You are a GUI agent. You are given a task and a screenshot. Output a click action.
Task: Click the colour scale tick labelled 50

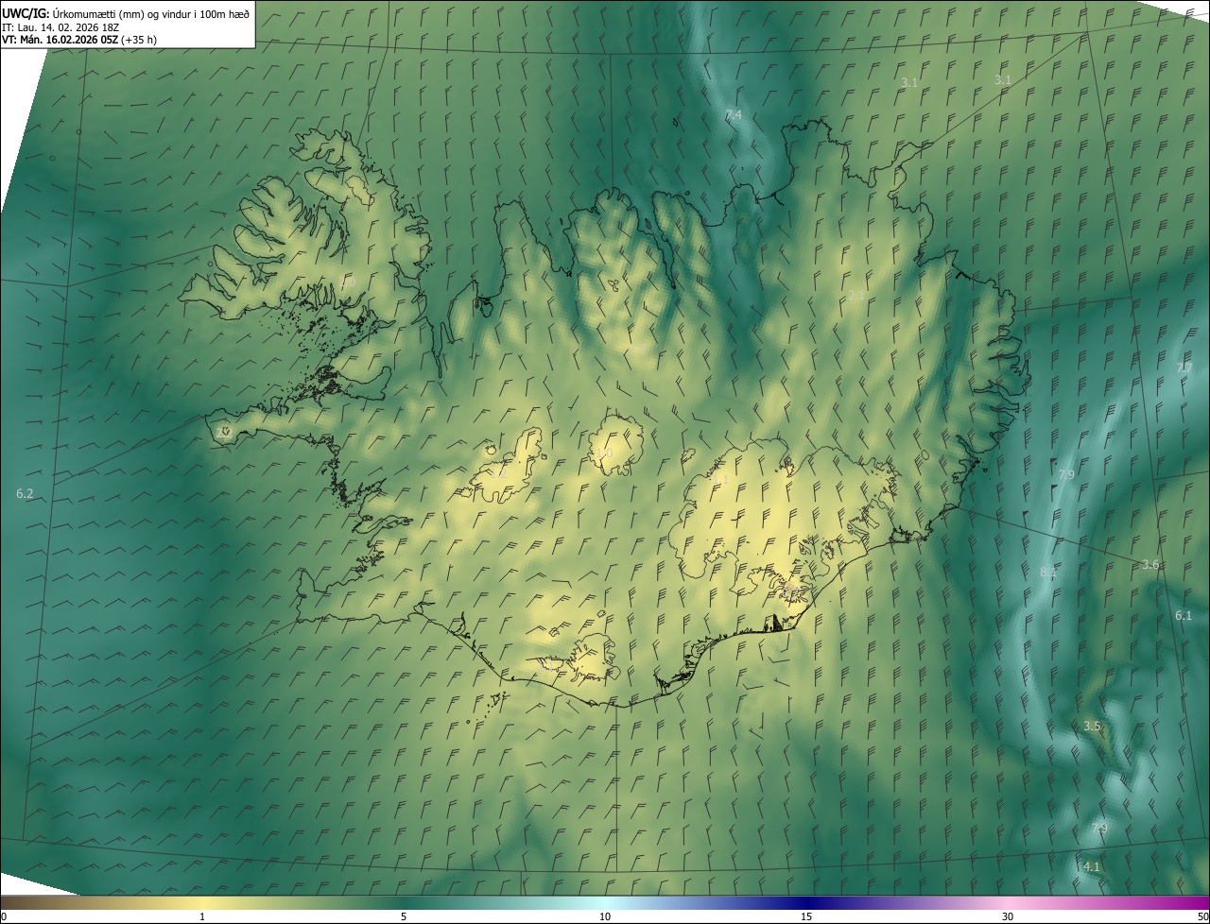coord(1202,917)
